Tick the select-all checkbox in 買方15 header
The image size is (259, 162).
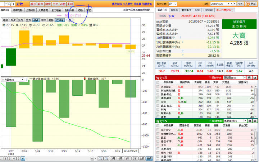pyautogui.click(x=158, y=82)
